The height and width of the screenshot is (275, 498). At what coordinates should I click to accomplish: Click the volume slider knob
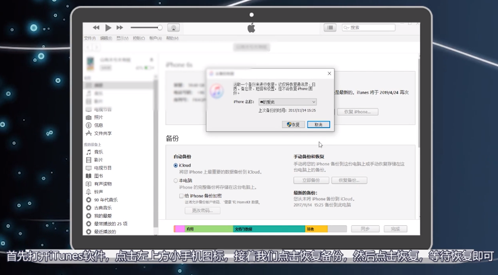coord(160,28)
